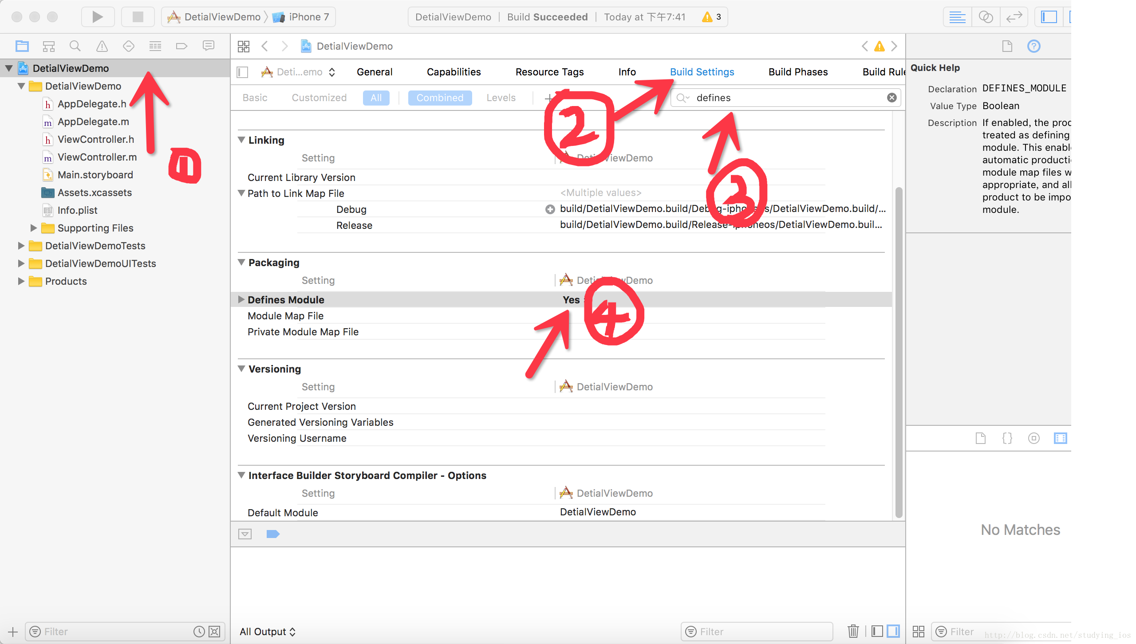This screenshot has height=644, width=1136.
Task: Open the File Template library
Action: (x=981, y=438)
